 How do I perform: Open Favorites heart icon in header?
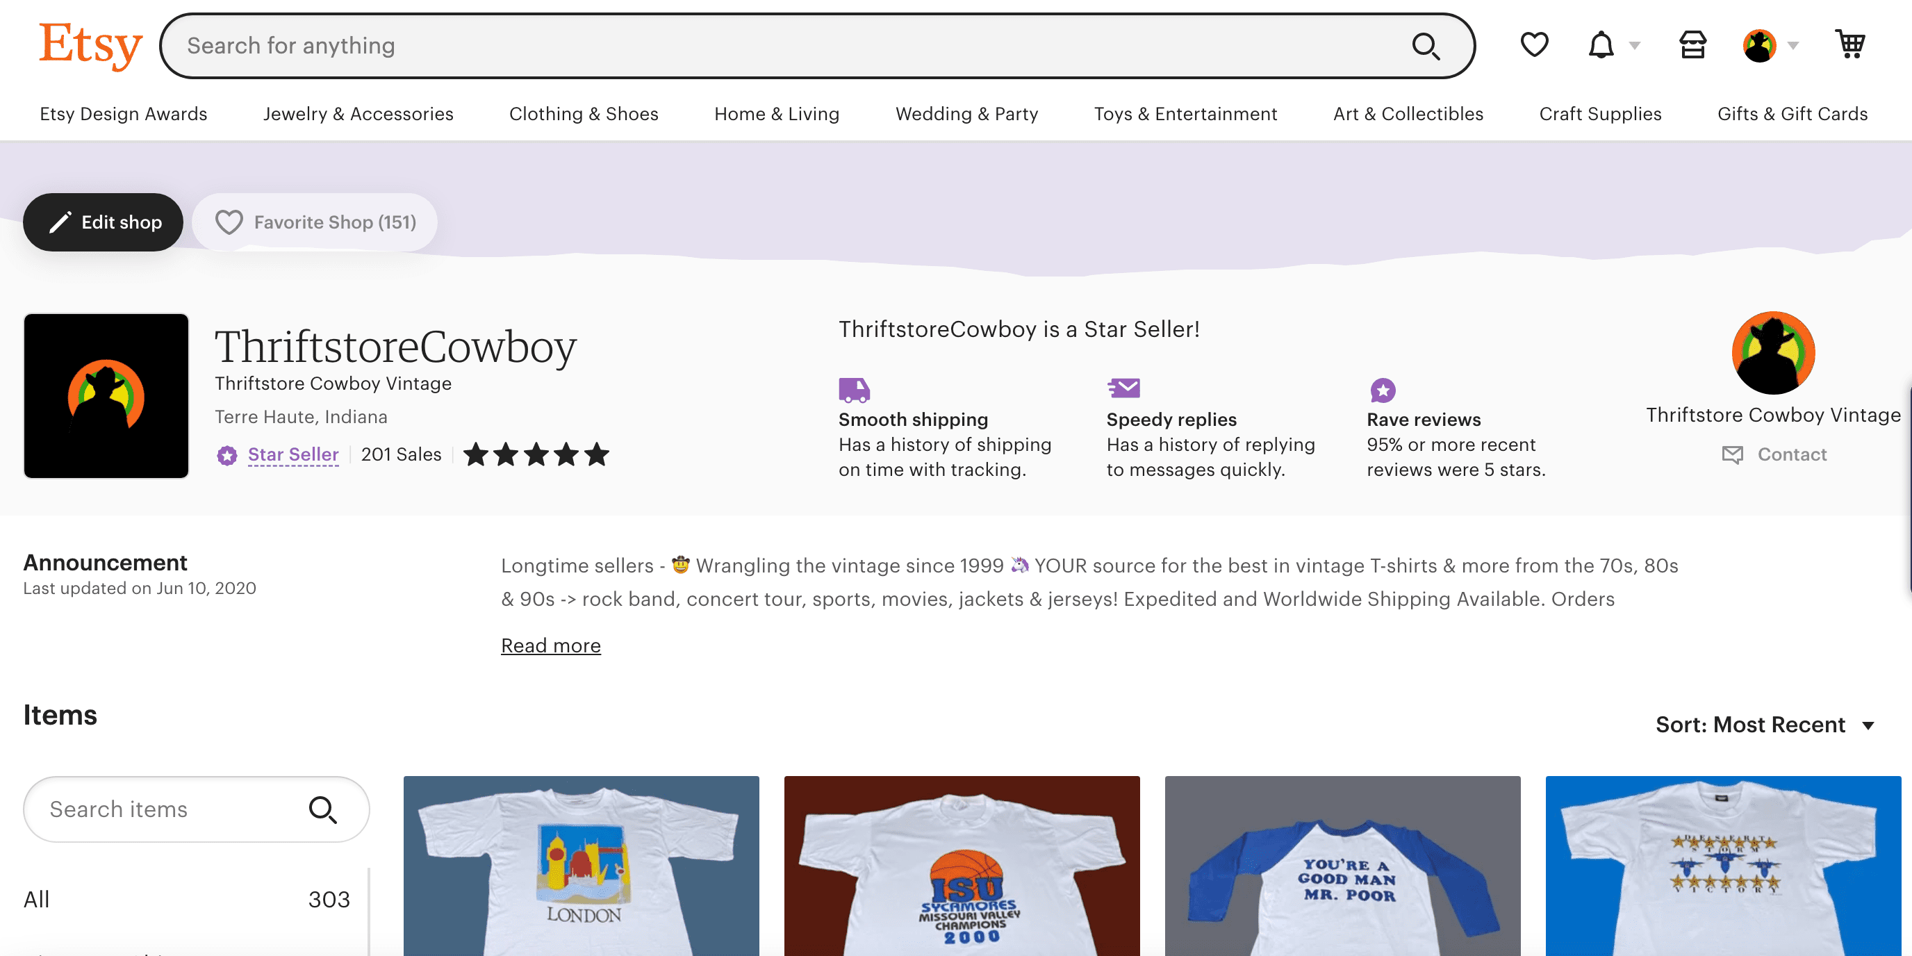[x=1534, y=44]
